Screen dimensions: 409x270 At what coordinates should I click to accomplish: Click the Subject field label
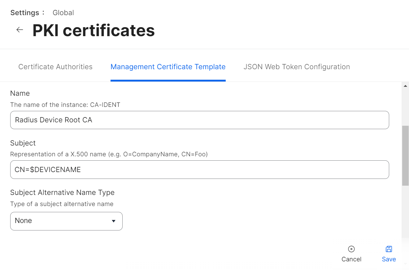(23, 143)
